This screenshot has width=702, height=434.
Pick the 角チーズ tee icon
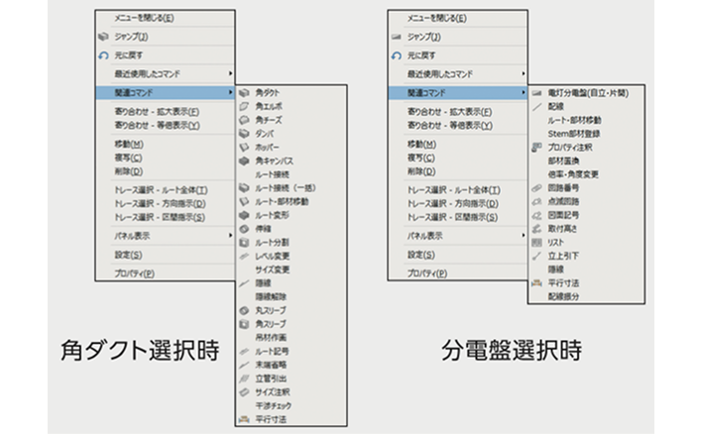(244, 120)
